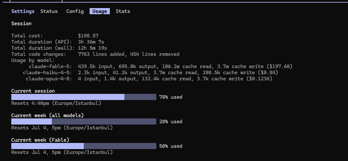This screenshot has width=348, height=161.
Task: Click the reset date under all models bar
Action: pos(62,128)
